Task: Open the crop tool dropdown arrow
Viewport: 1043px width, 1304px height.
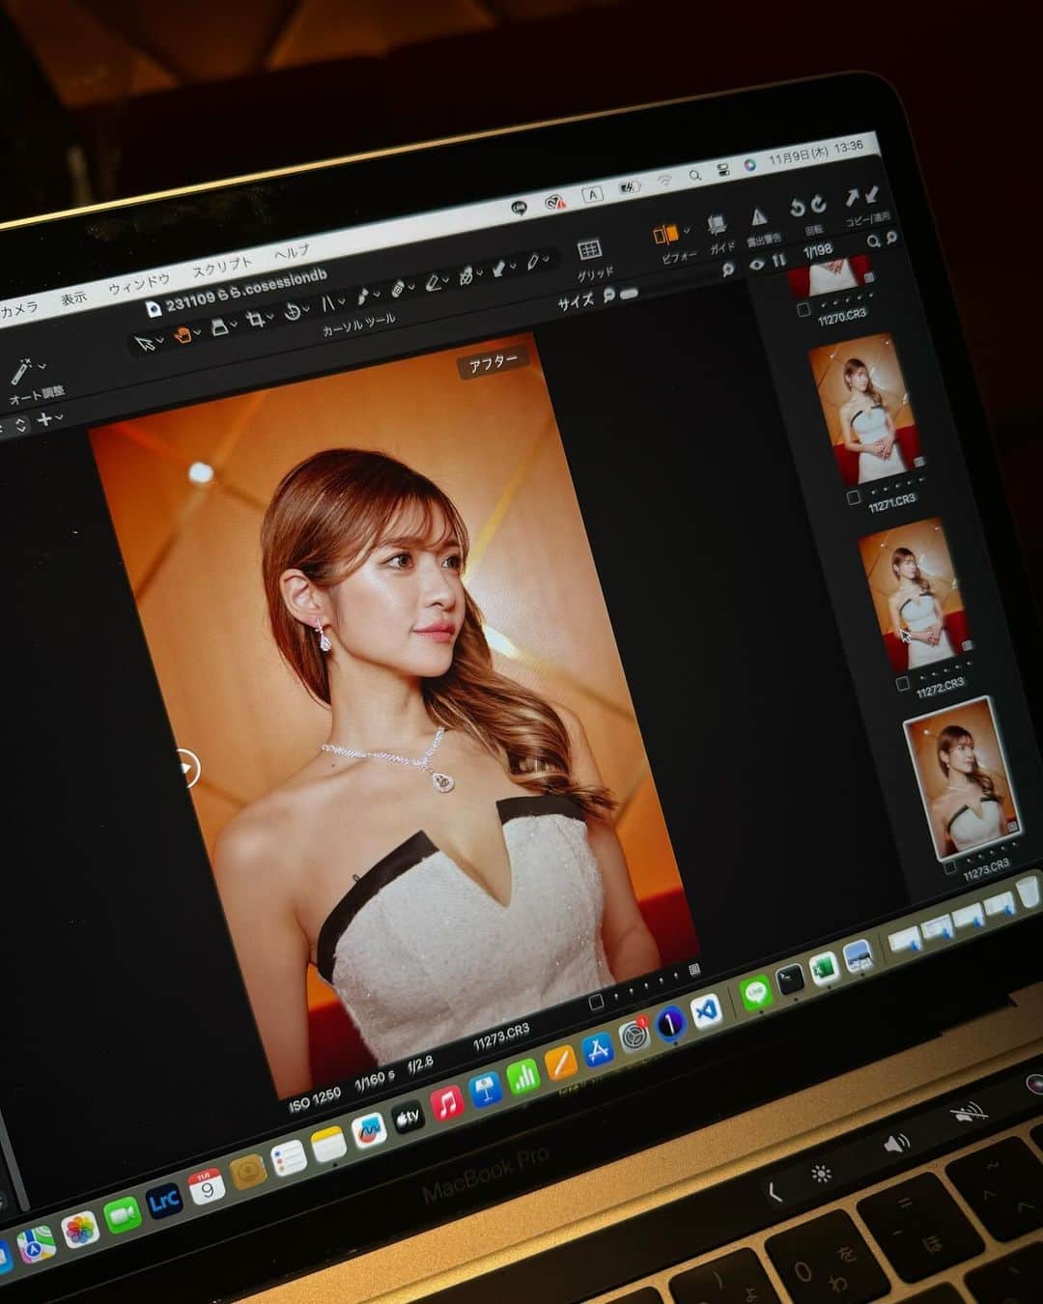Action: pyautogui.click(x=270, y=316)
